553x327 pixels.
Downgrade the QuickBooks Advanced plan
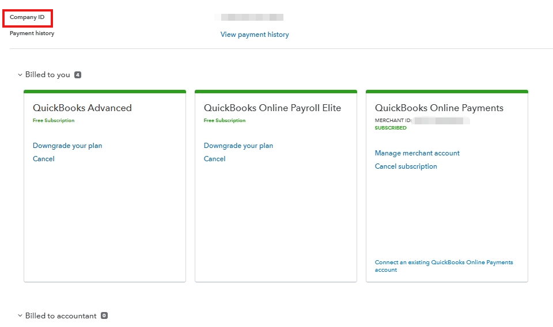(67, 146)
